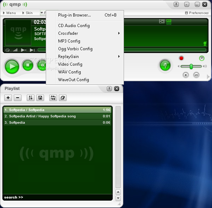Open MP3 Config in plugin menu
The height and width of the screenshot is (208, 212).
85,41
